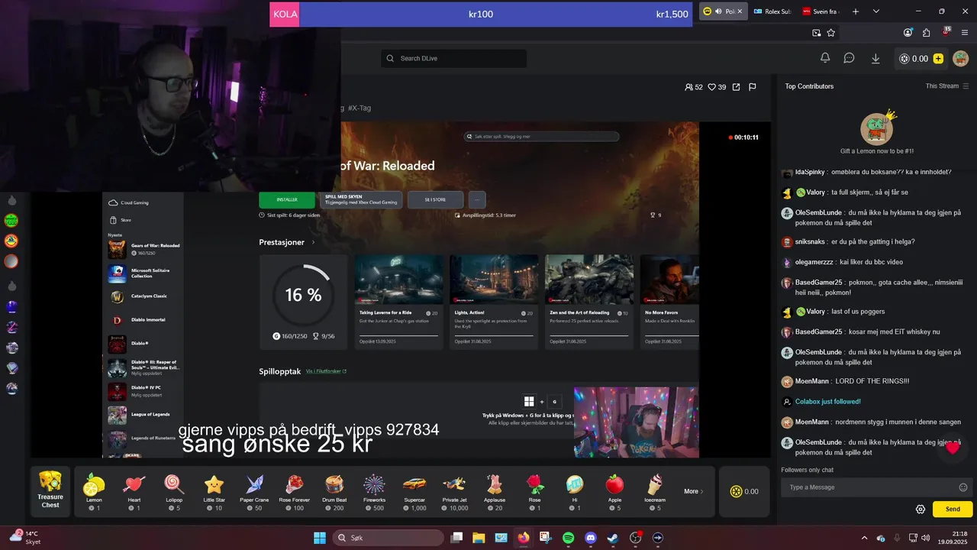This screenshot has width=977, height=550.
Task: Click Spill med skyen button
Action: 361,199
